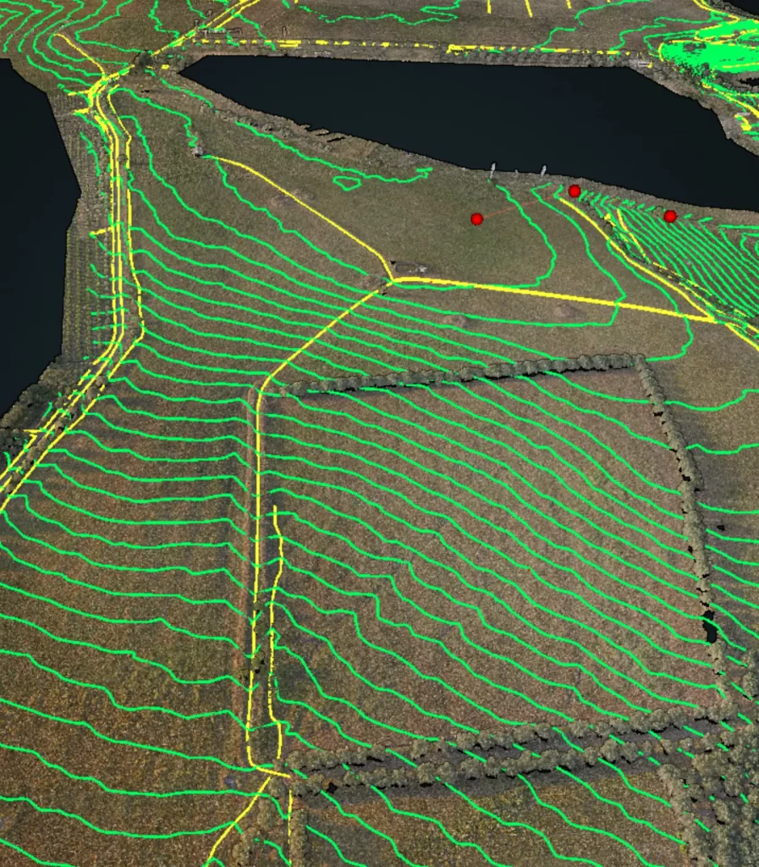Click the tightly packed contours right of markers
Screen dimensions: 759x867
[711, 254]
